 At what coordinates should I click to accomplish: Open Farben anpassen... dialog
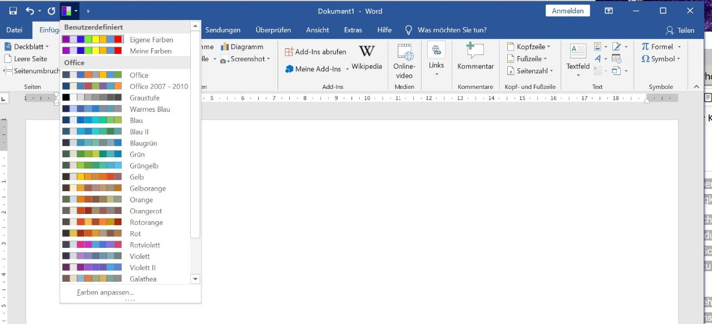coord(106,292)
